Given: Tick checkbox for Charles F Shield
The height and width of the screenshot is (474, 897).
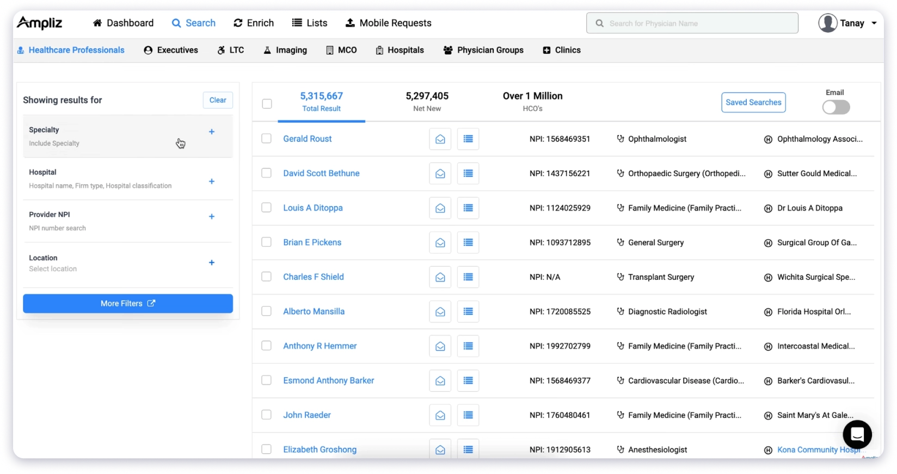Looking at the screenshot, I should click(x=266, y=277).
